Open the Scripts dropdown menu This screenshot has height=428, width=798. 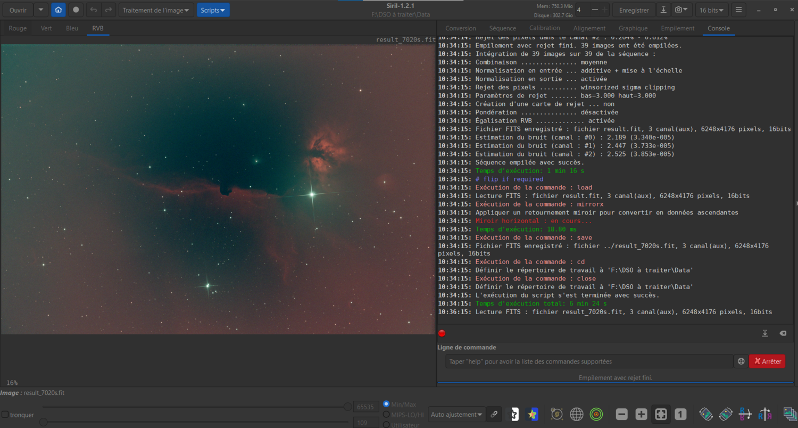click(213, 10)
